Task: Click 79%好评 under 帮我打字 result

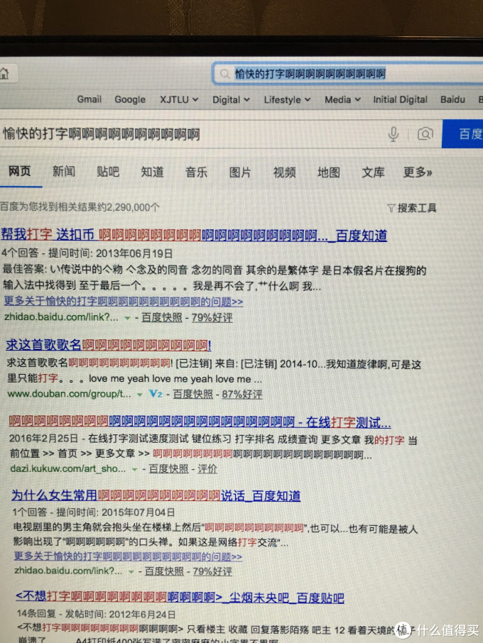Action: tap(212, 317)
